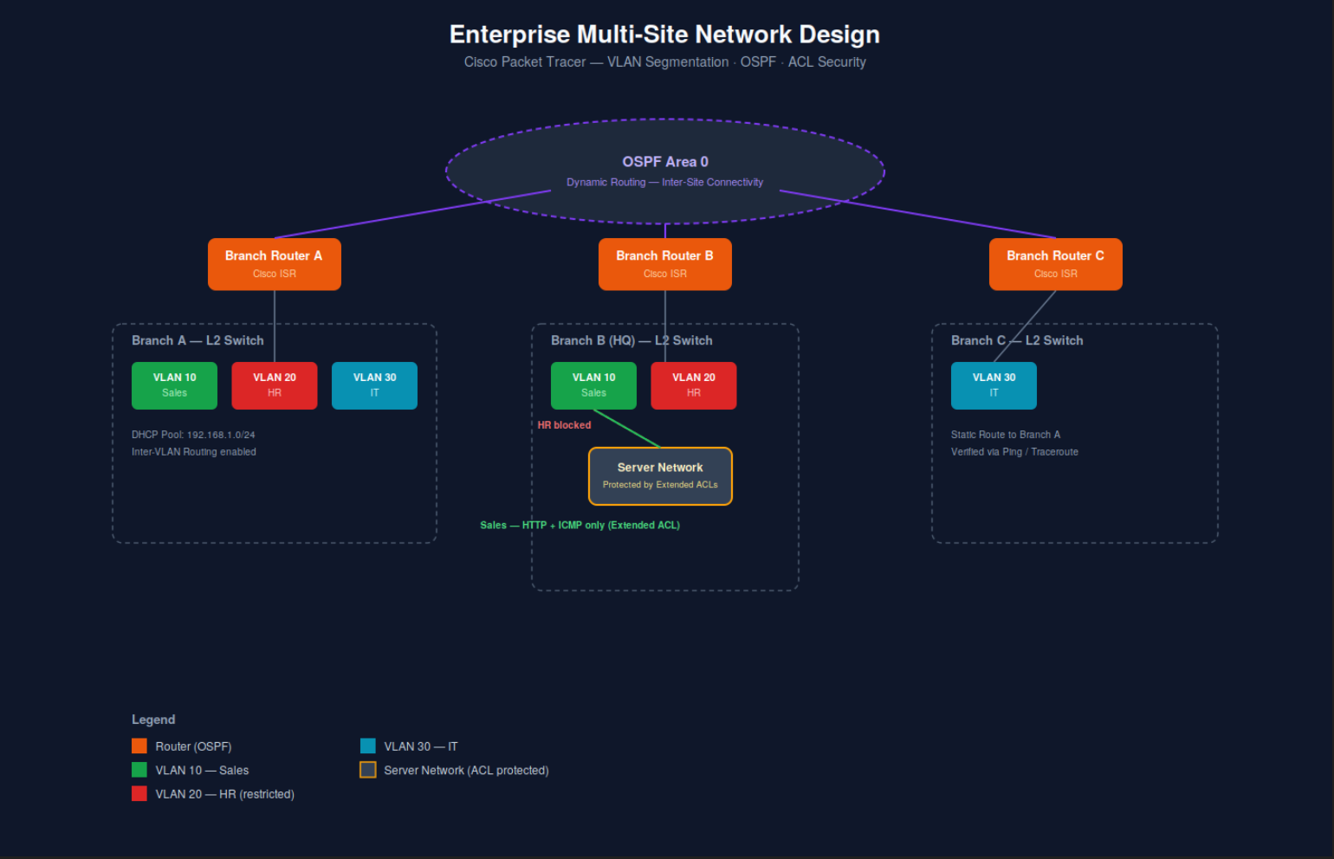
Task: Click the red 'HR blocked' label
Action: pyautogui.click(x=564, y=425)
